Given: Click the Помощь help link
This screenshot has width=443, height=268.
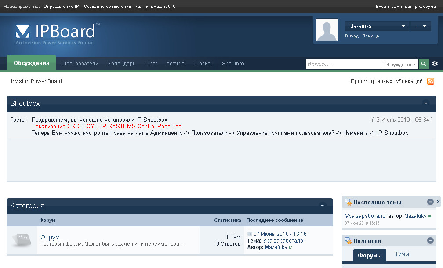Looking at the screenshot, I should pos(370,36).
